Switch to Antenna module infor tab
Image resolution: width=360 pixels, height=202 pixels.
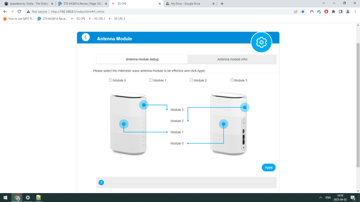click(x=232, y=59)
